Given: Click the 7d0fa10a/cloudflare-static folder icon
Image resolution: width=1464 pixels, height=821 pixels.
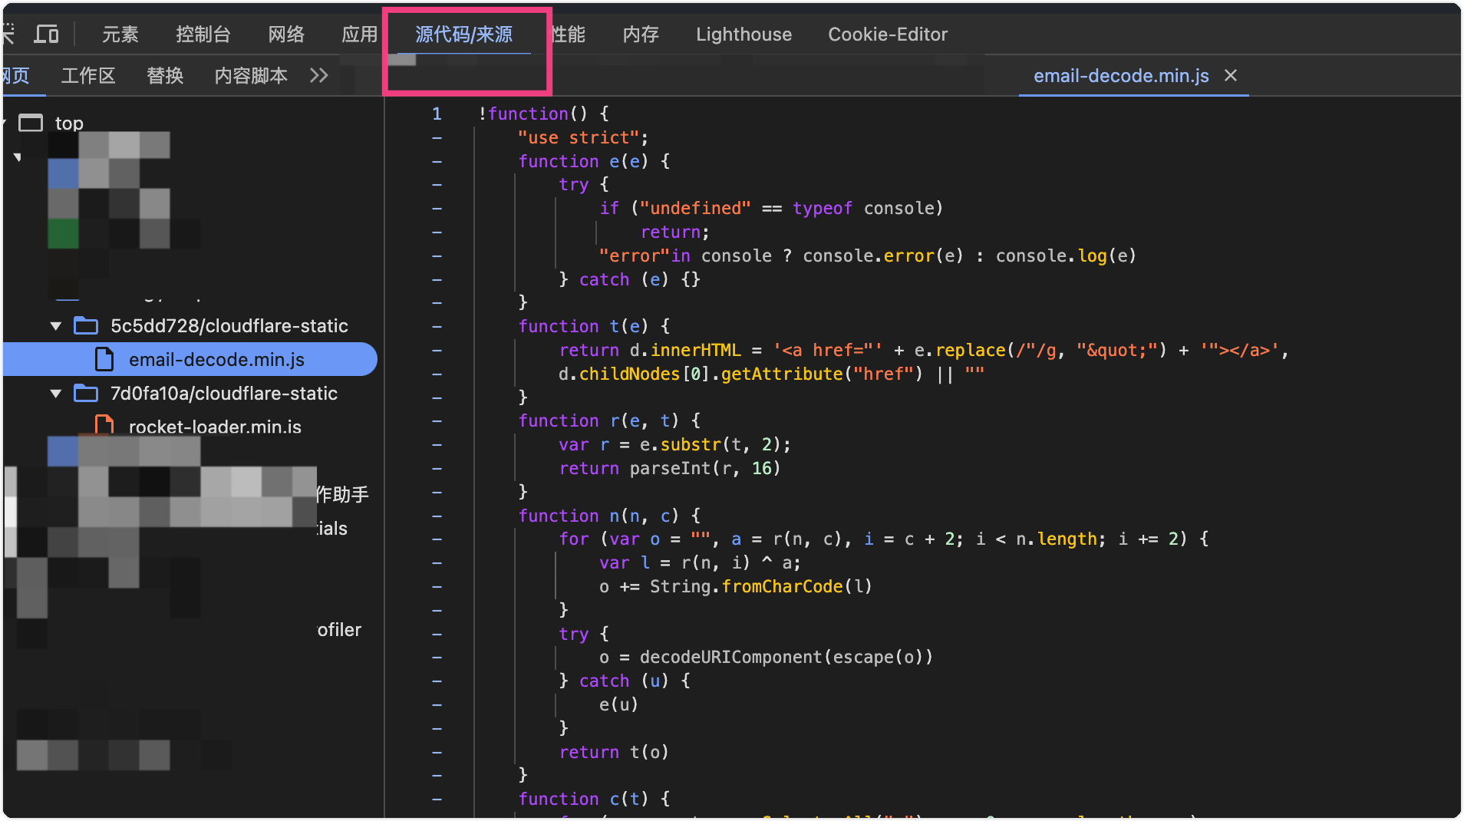Looking at the screenshot, I should pos(86,394).
